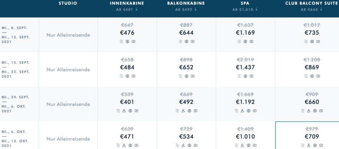Viewport: 339px width, 149px height.
Task: Select the €1.010 Spa fare for 6 Okt
Action: tap(245, 136)
